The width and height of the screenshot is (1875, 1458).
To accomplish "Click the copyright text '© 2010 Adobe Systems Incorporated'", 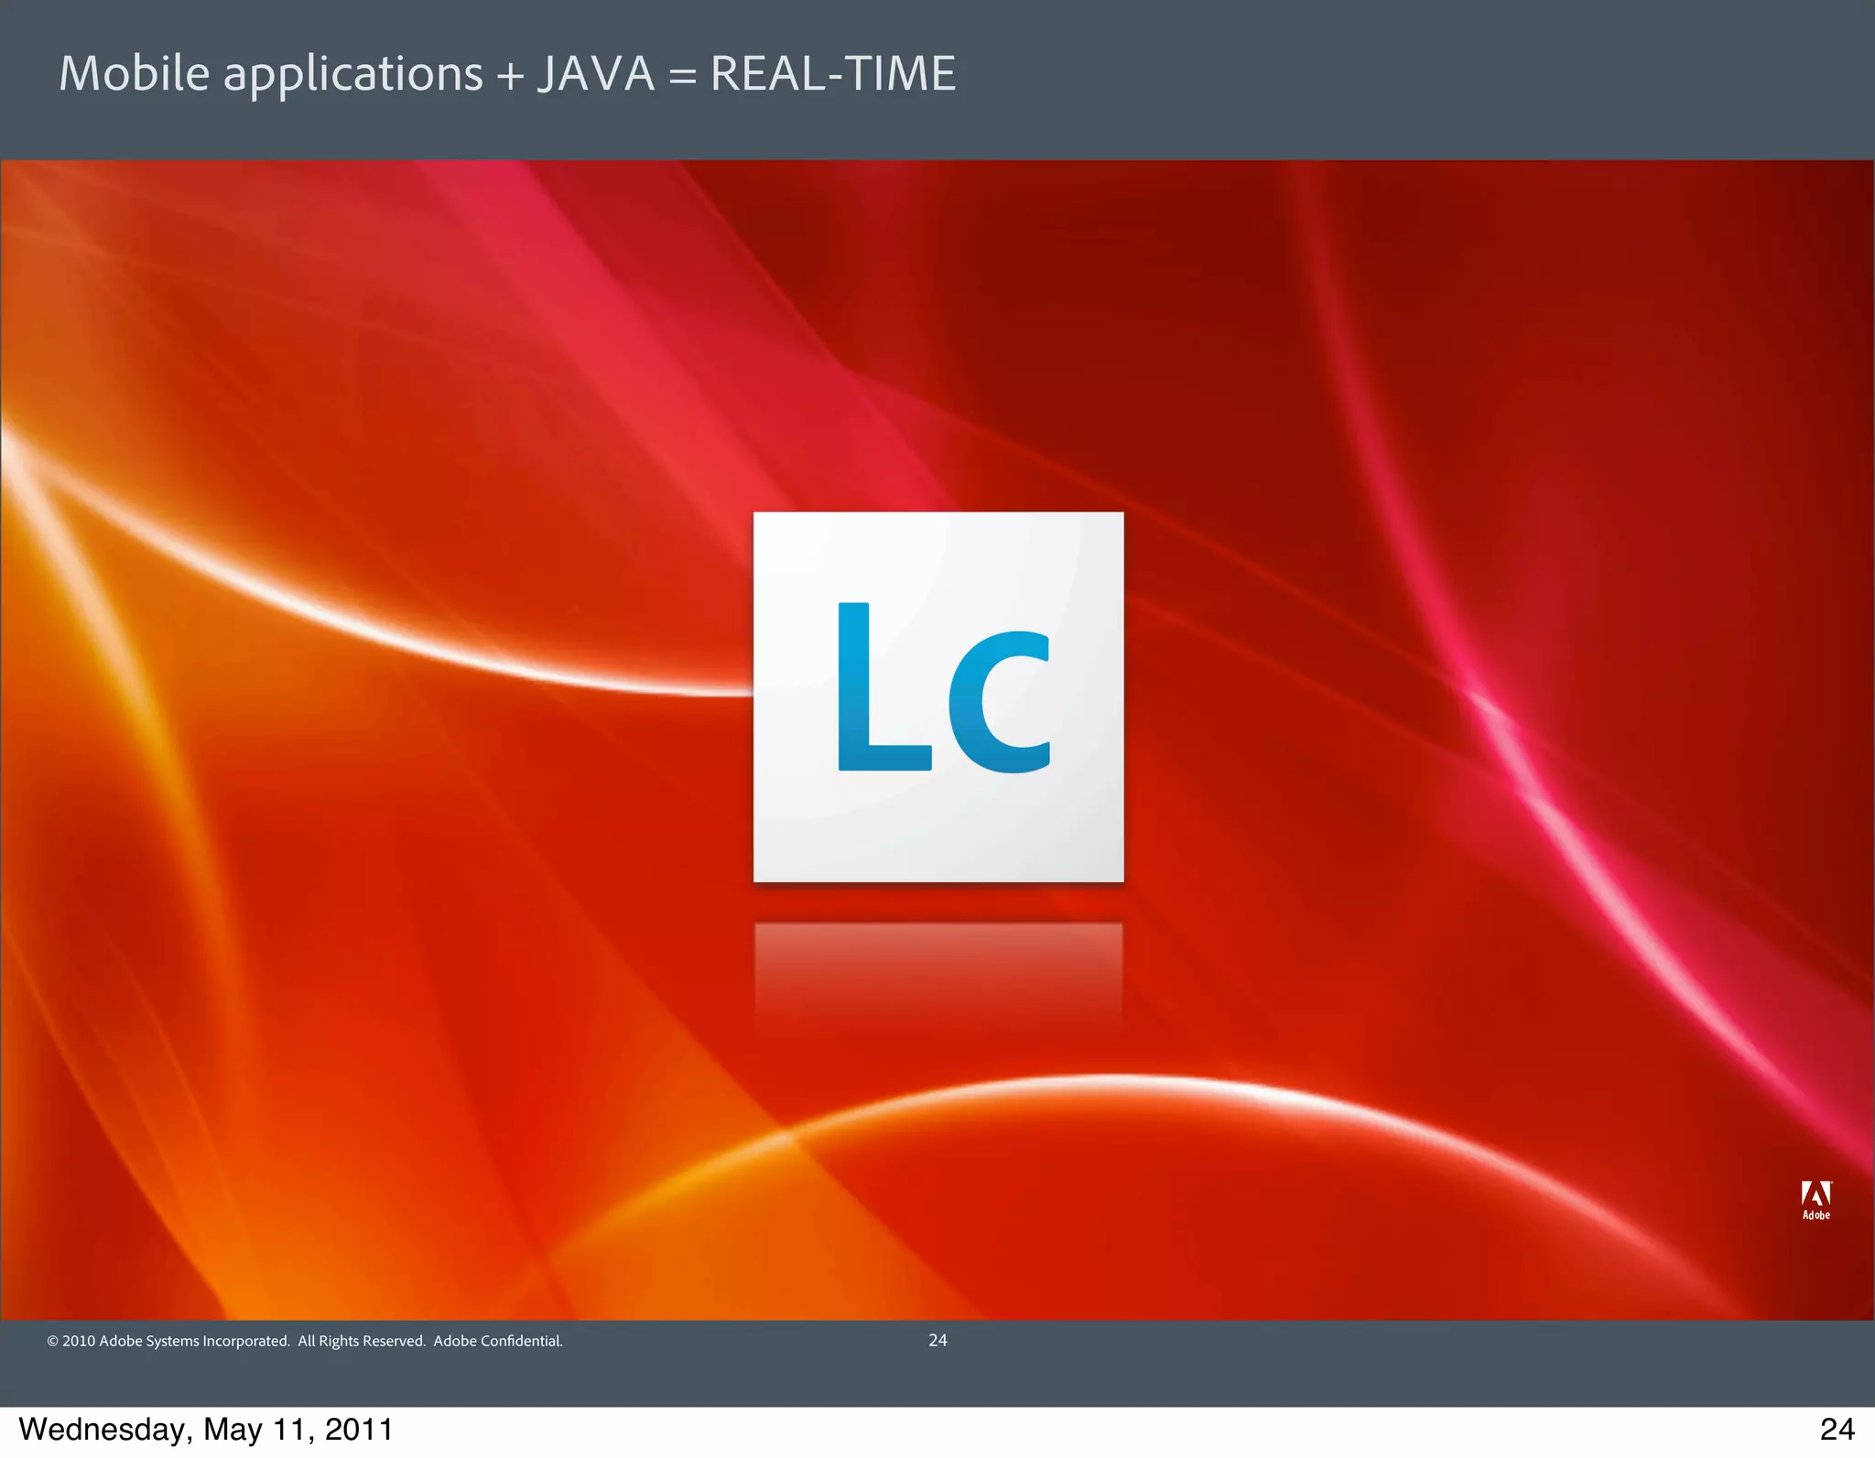I will click(168, 1341).
